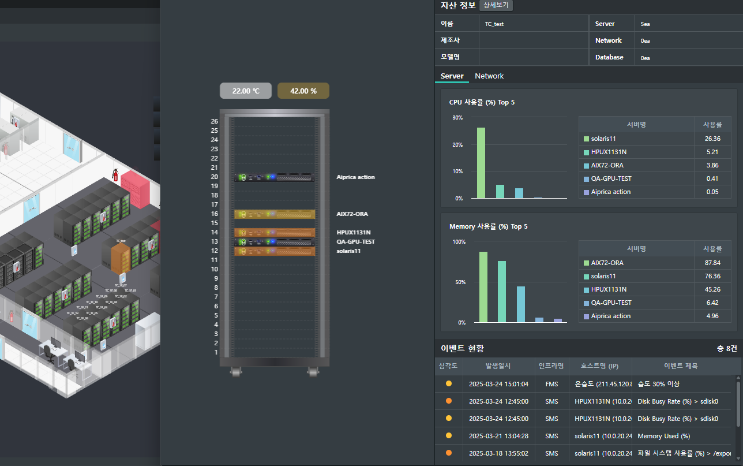743x466 pixels.
Task: Select the solaris11 server unit in rack
Action: tap(275, 251)
